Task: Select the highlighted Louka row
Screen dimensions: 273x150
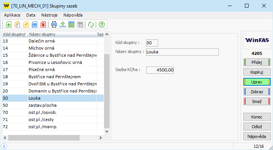Action: [53, 98]
